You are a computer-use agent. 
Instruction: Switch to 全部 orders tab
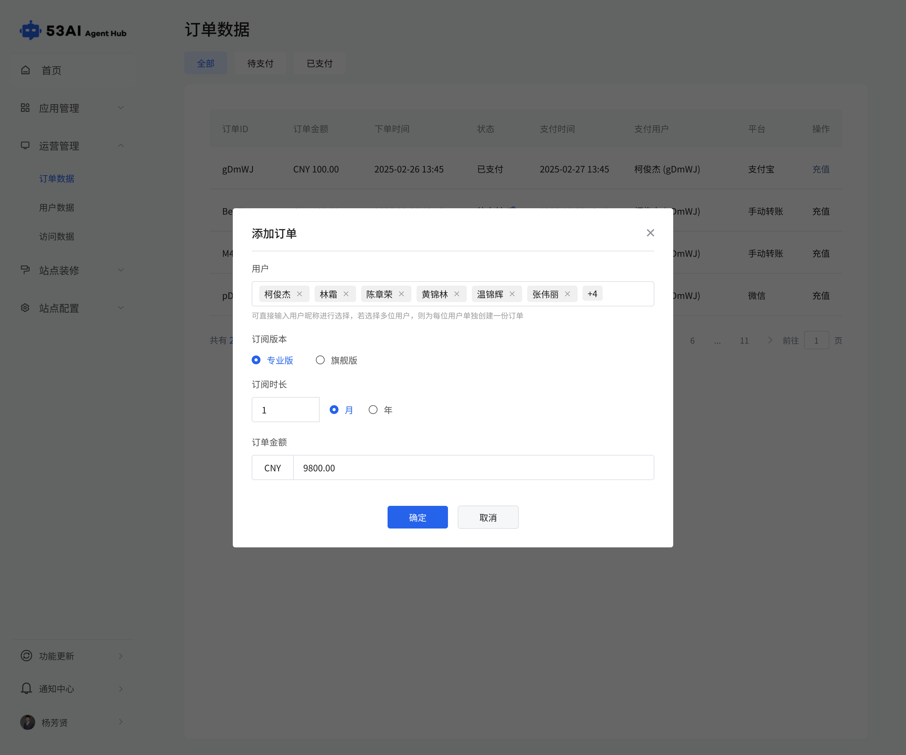tap(206, 64)
